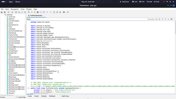This screenshot has width=176, height=99.
Task: Open the Plugins menu
Action: [x=29, y=9]
